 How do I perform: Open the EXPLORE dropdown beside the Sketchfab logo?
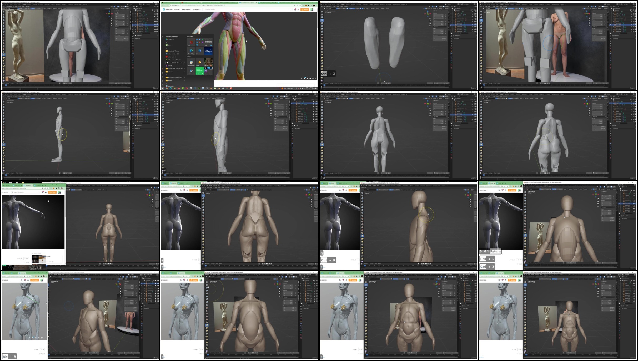point(177,9)
